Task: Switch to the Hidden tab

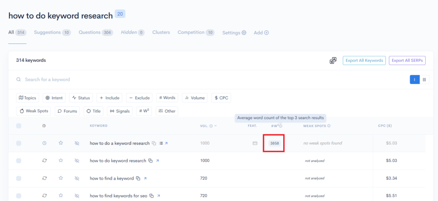Action: click(133, 32)
